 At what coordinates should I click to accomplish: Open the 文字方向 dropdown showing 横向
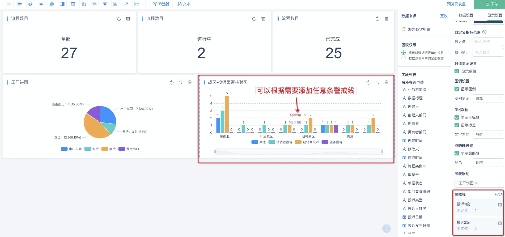(488, 134)
